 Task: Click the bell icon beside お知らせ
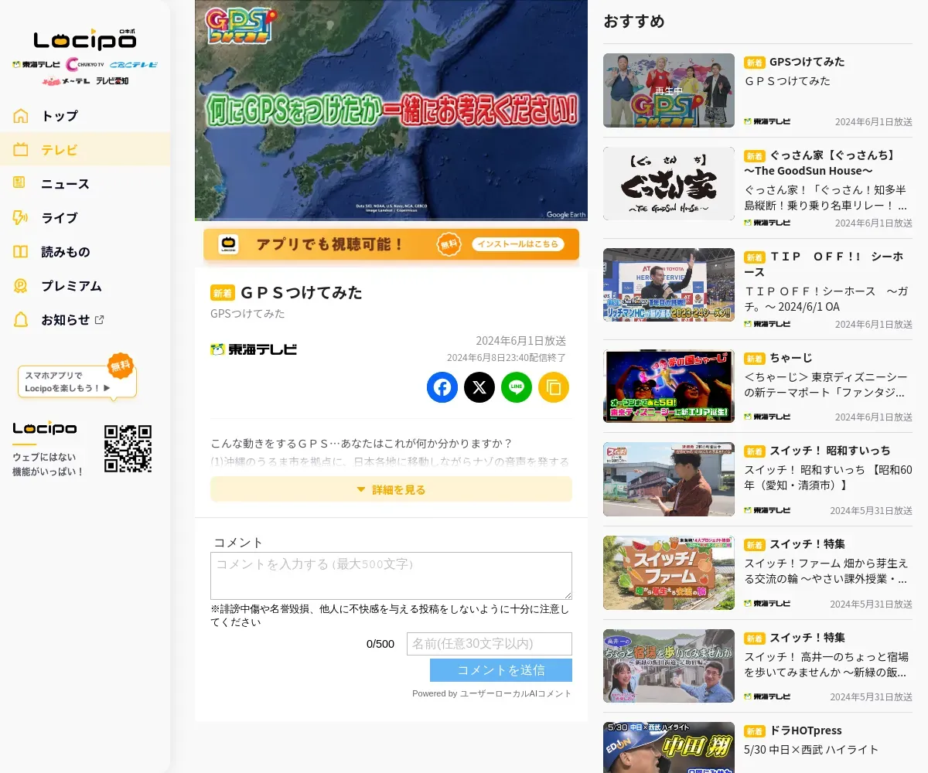pyautogui.click(x=21, y=320)
